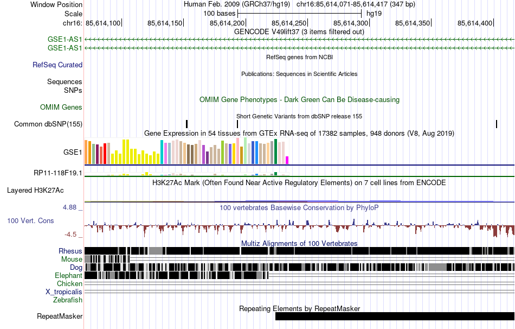Viewport: 515px width, 329px height.
Task: Click the Short Genetic Variants from dbSNP title
Action: (x=299, y=116)
